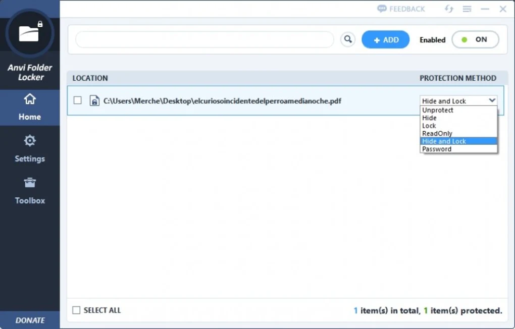Open the FEEDBACK link
The height and width of the screenshot is (329, 515).
[400, 9]
